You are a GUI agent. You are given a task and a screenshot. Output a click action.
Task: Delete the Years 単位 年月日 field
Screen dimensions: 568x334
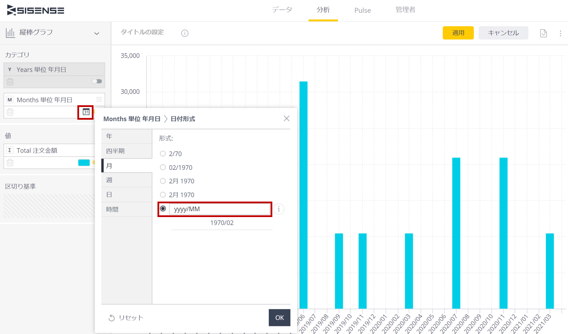coord(10,82)
